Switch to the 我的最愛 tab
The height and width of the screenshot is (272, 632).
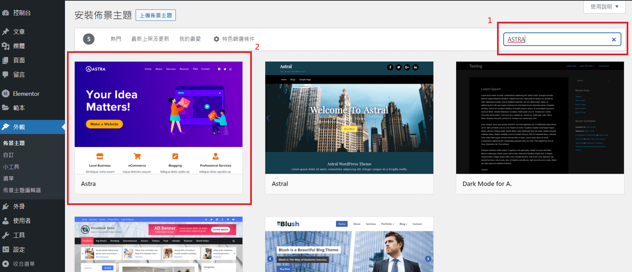(x=190, y=39)
